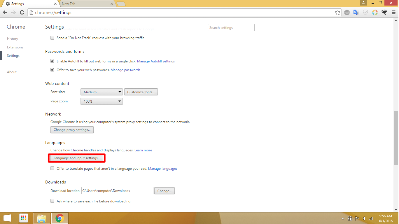
Task: Disable Autofill for web forms
Action: coord(52,61)
